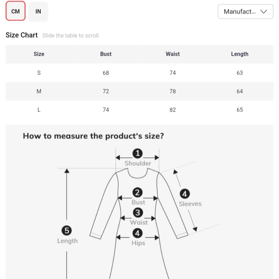This screenshot has height=279, width=279.
Task: Click the number 2 Bust marker in the diagram
Action: click(138, 193)
